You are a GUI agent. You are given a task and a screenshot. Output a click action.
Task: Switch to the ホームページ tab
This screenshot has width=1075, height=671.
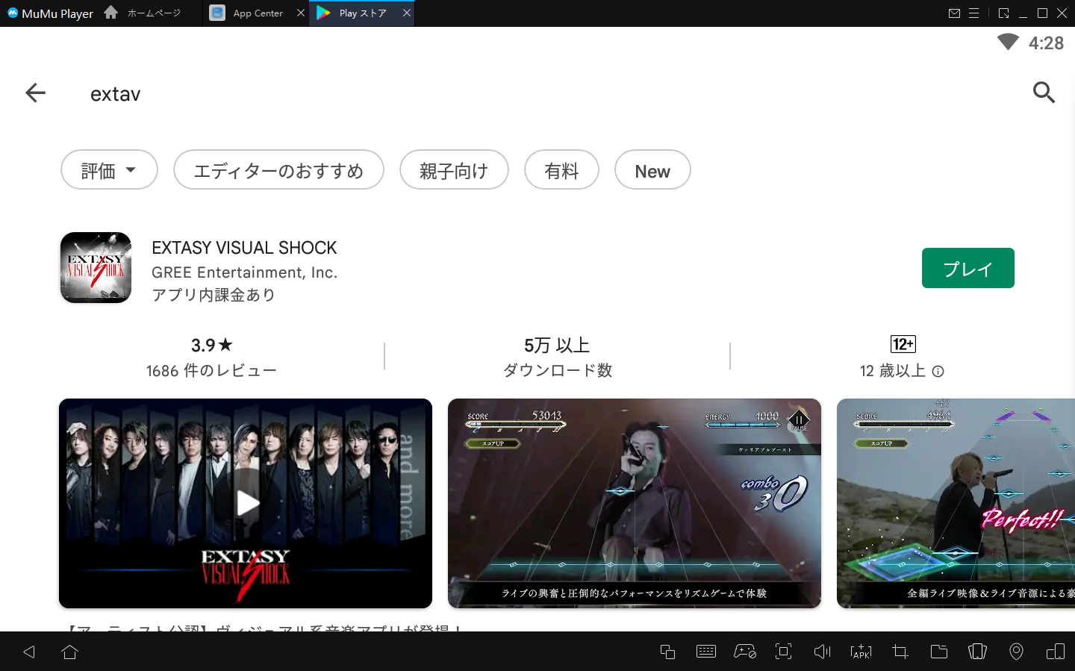(x=143, y=13)
